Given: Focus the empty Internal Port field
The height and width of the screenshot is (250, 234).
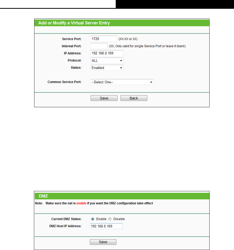Looking at the screenshot, I should point(99,46).
